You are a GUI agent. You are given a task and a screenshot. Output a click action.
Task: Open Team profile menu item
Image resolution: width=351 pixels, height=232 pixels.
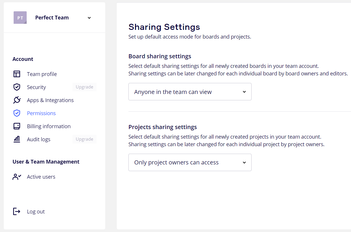(42, 74)
